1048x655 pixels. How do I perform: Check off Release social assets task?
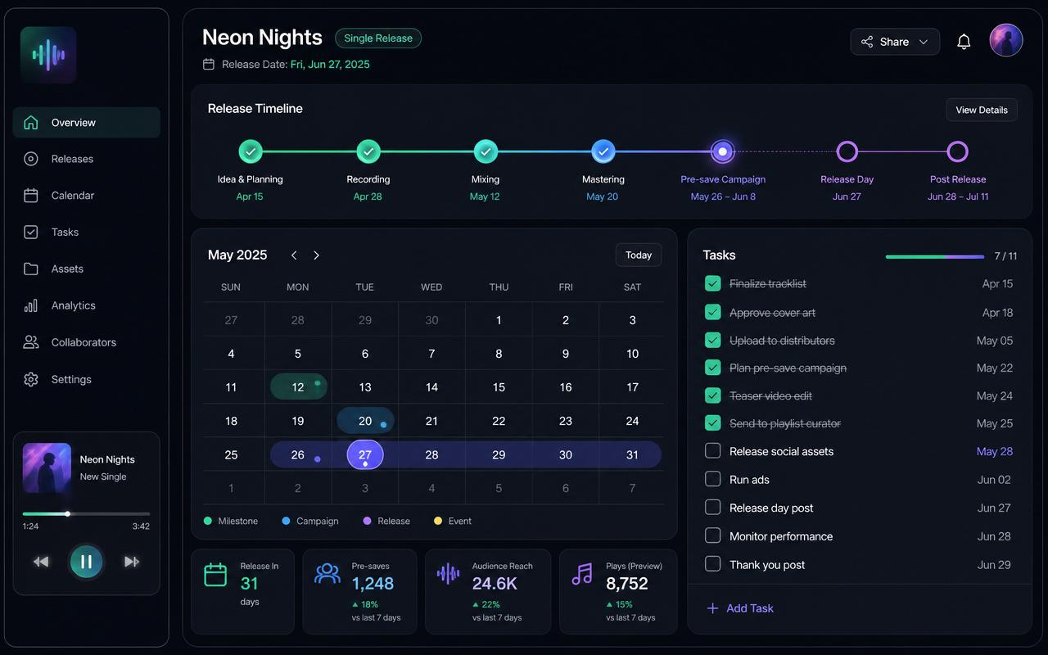pyautogui.click(x=712, y=451)
